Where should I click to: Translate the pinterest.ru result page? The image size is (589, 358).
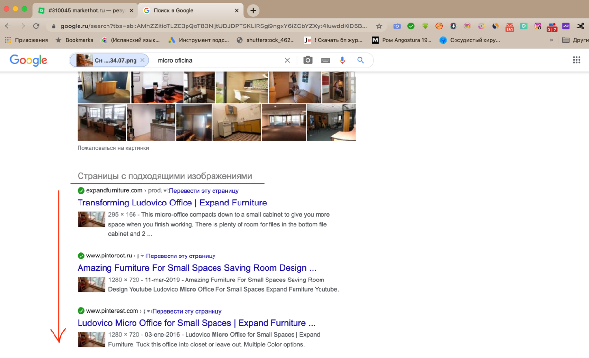(181, 256)
